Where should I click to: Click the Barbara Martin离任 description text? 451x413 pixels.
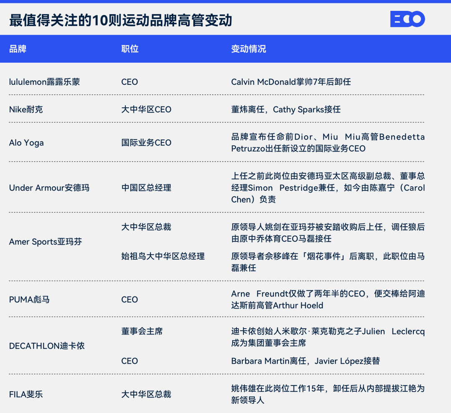(305, 361)
